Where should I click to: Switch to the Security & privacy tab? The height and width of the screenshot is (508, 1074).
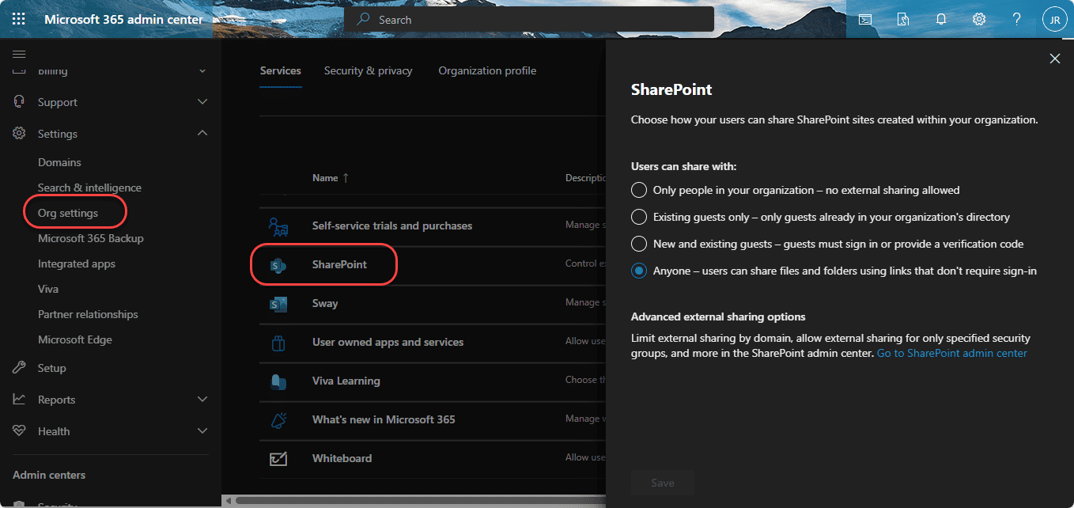(368, 70)
